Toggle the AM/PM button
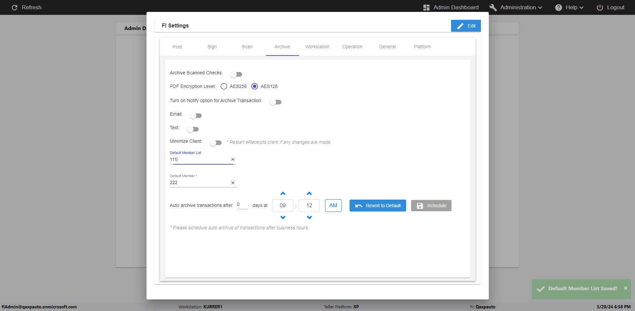Screen dimensions: 635x311 [333, 206]
